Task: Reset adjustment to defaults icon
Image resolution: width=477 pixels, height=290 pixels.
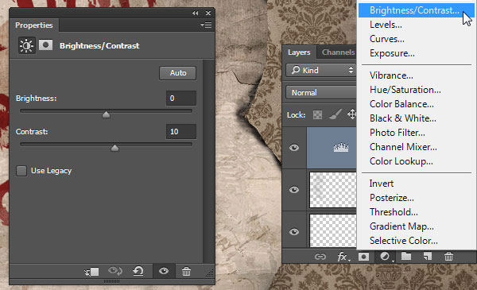Action: [138, 271]
